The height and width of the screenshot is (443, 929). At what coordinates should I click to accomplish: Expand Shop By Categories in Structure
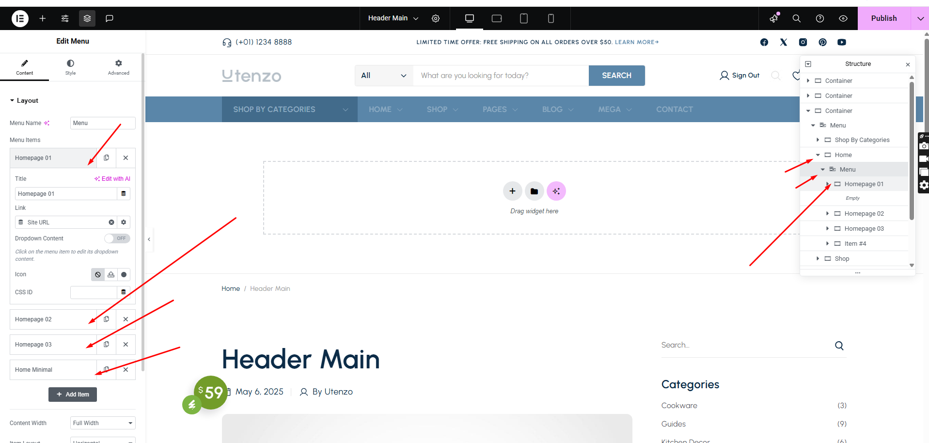818,140
